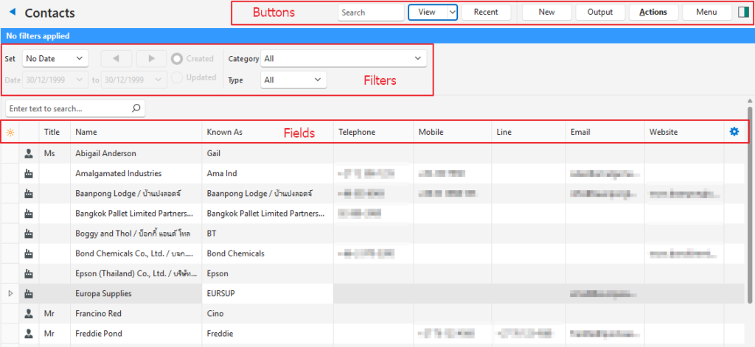The image size is (755, 347).
Task: Open the column settings gear icon
Action: click(x=734, y=132)
